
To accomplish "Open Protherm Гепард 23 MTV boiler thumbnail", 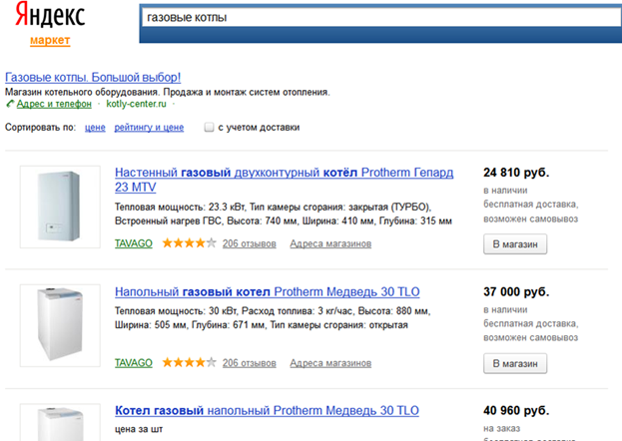I will coord(60,207).
